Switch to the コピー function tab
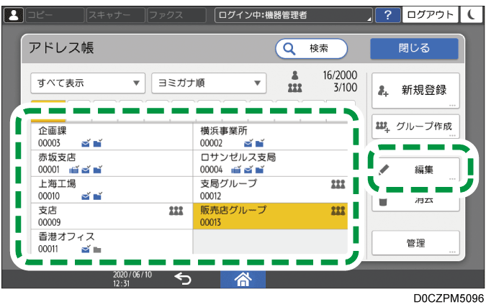This screenshot has width=486, height=307. 55,15
